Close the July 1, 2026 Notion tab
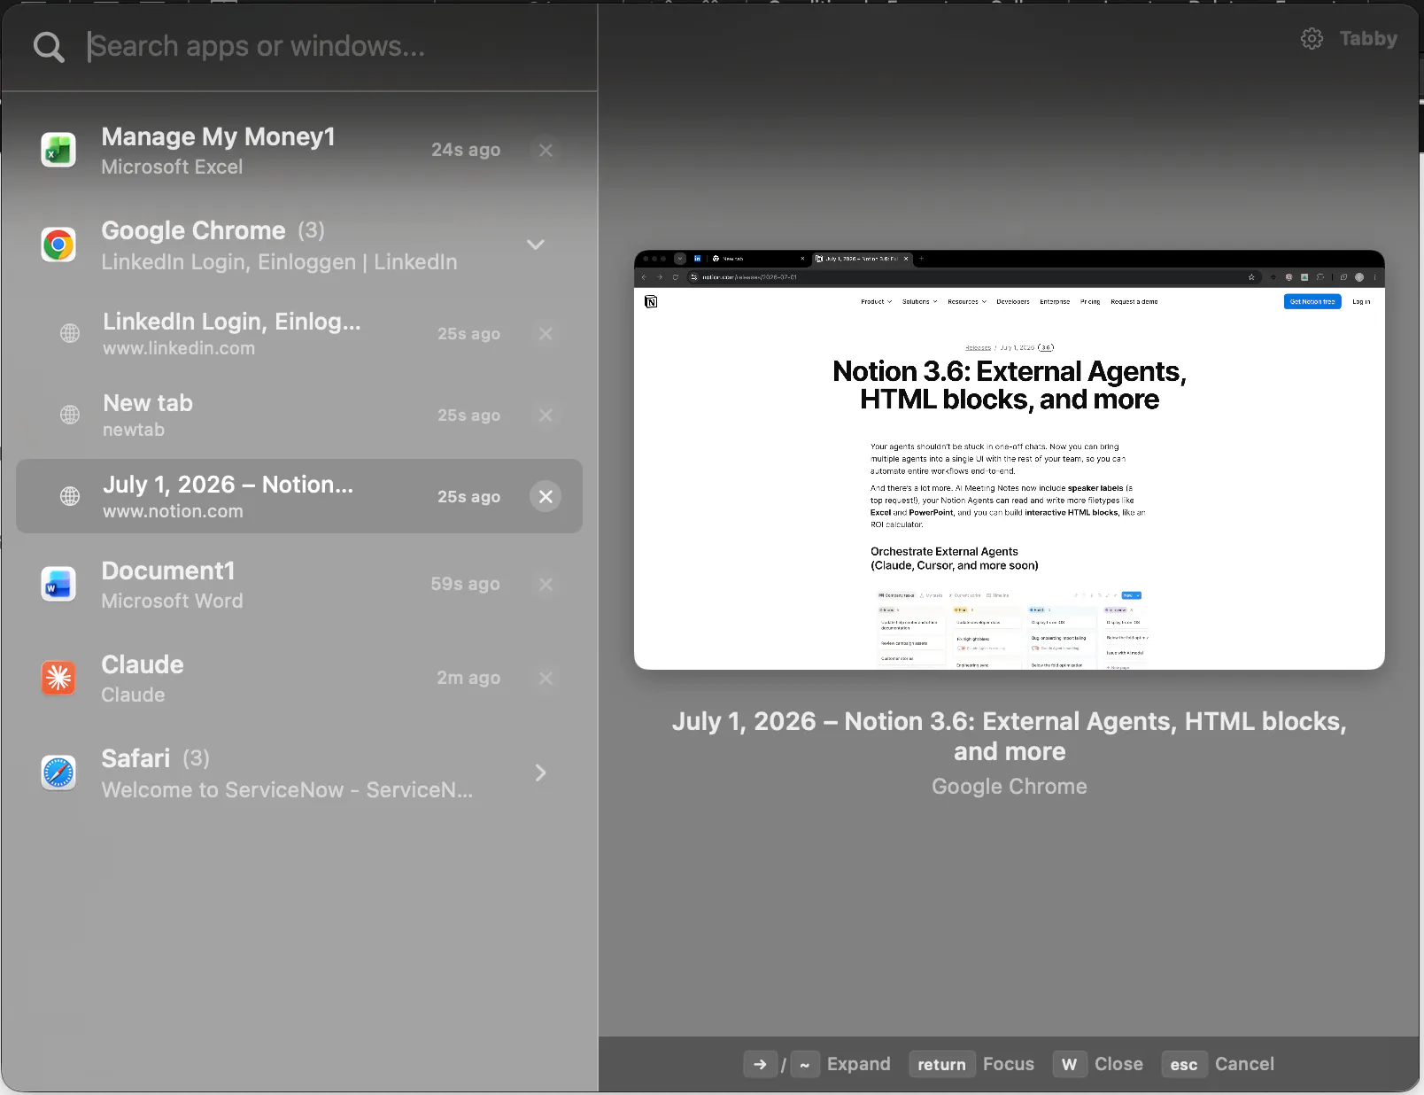This screenshot has width=1424, height=1095. [546, 496]
